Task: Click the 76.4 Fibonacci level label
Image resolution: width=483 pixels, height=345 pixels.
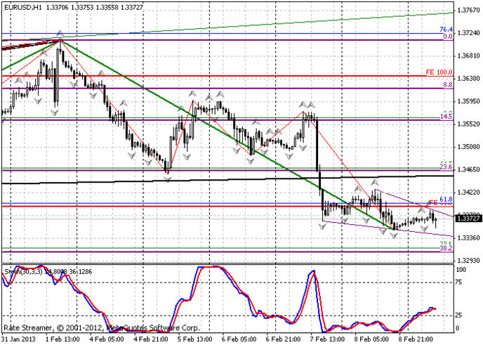Action: click(445, 30)
